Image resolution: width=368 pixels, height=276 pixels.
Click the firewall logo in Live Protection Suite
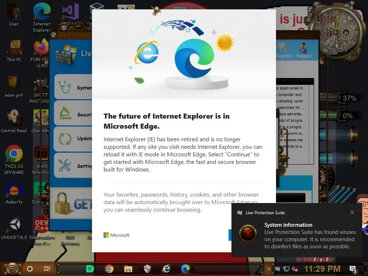(66, 55)
